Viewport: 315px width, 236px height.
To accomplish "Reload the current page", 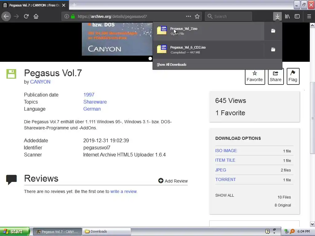I will pyautogui.click(x=26, y=16).
